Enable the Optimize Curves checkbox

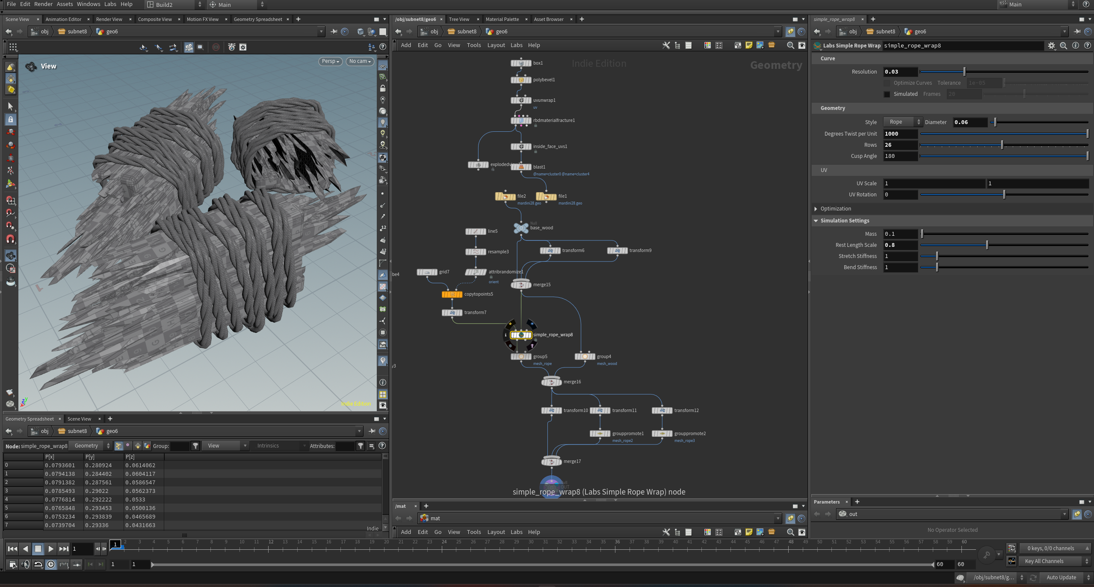click(887, 83)
